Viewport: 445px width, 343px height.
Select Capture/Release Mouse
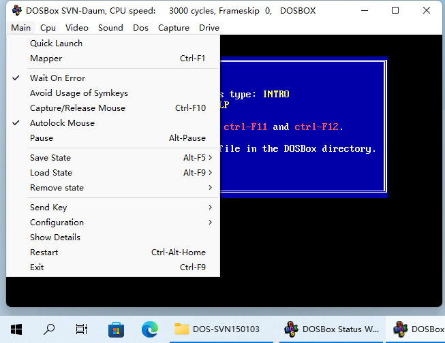tap(113, 108)
